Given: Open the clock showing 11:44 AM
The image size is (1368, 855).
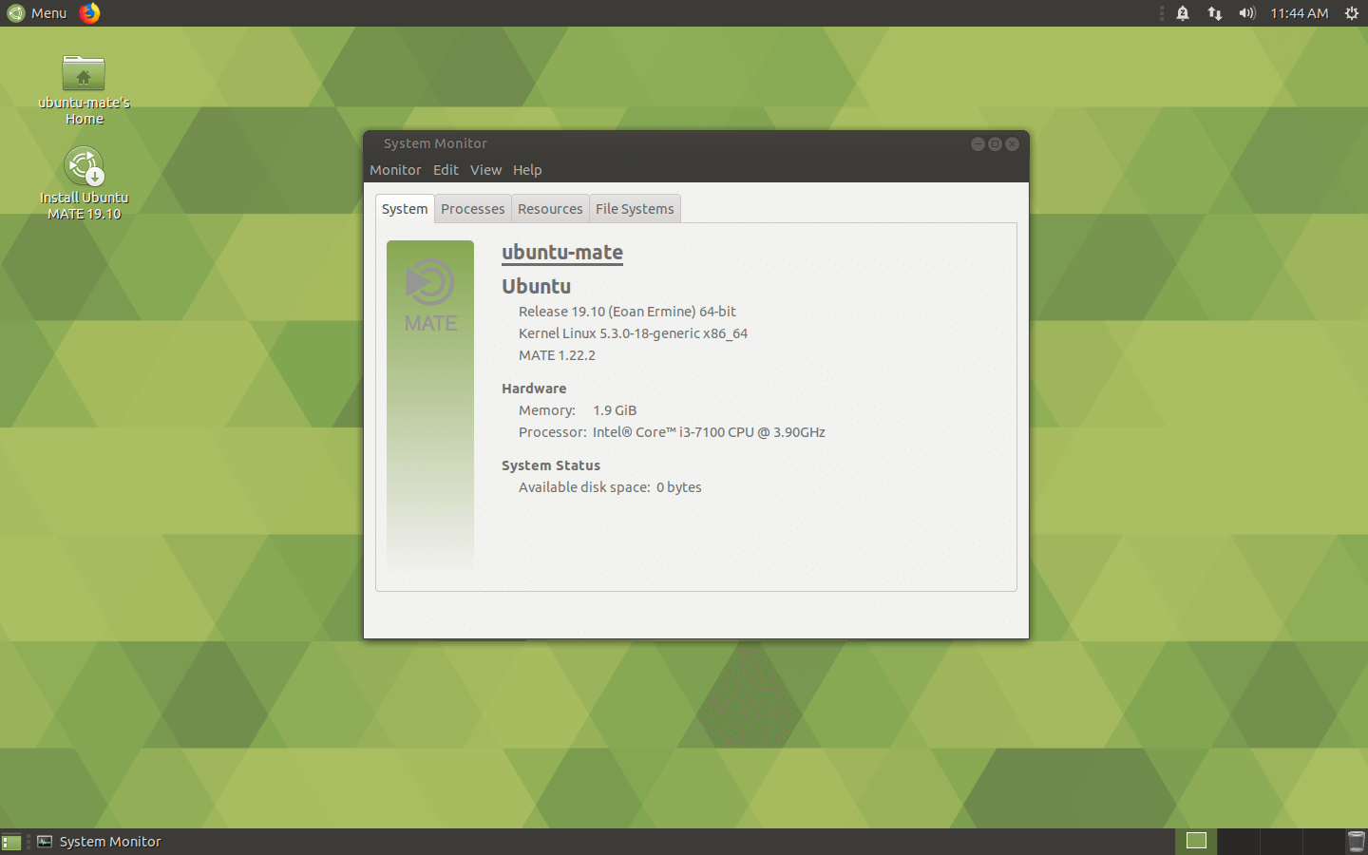Looking at the screenshot, I should pos(1299,13).
